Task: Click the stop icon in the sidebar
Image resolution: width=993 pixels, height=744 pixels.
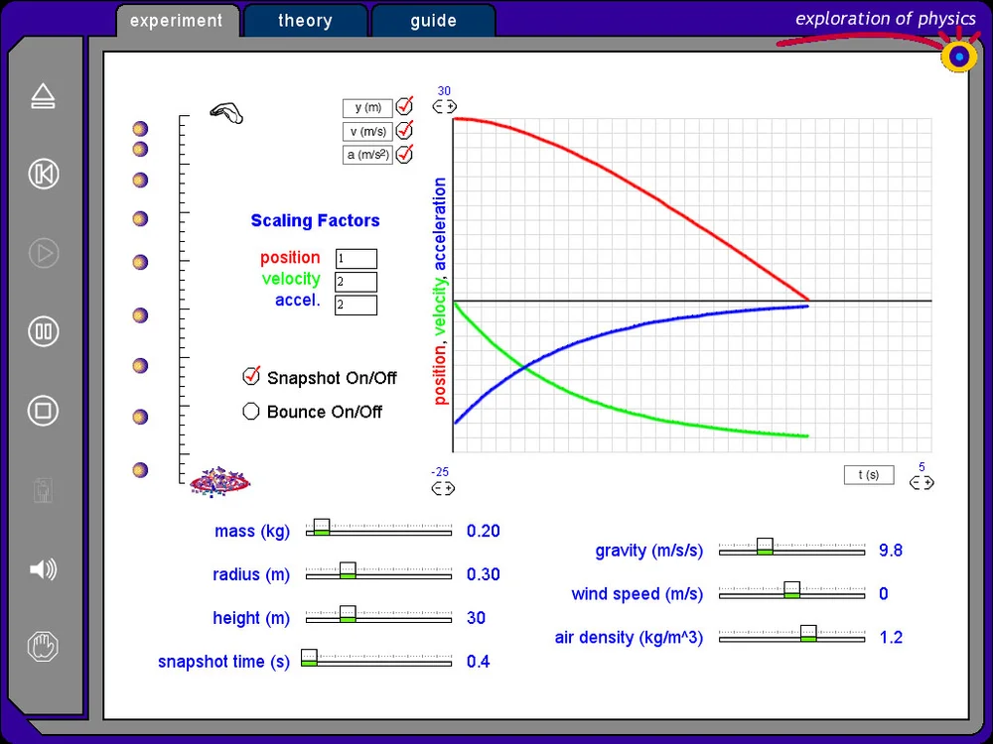Action: pos(43,411)
